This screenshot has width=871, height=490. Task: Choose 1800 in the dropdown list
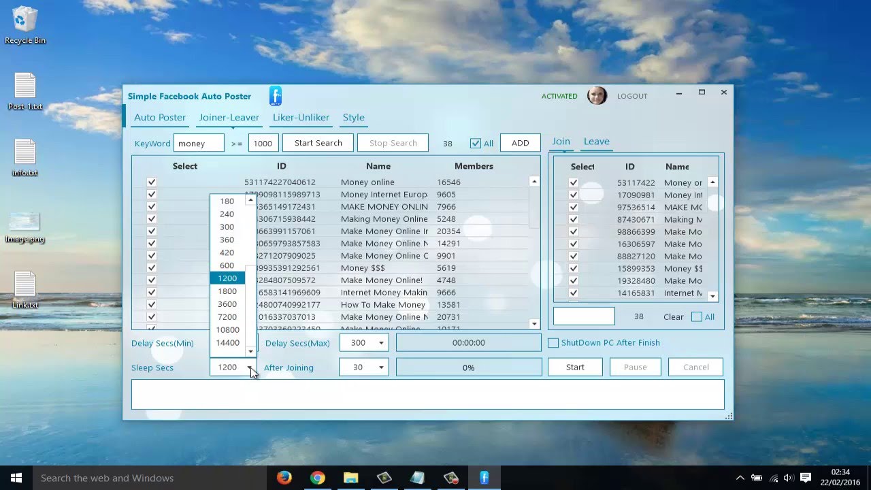227,291
